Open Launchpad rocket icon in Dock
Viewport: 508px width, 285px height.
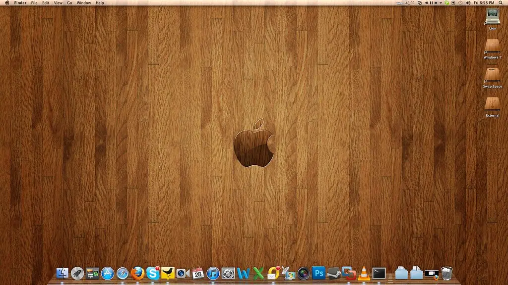(x=77, y=274)
